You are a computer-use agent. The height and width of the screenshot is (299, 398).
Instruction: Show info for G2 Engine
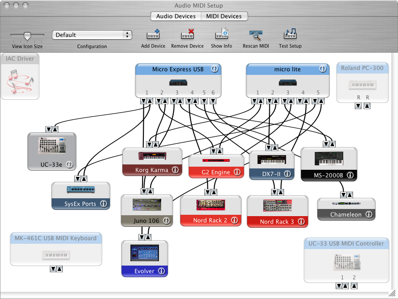click(x=237, y=172)
